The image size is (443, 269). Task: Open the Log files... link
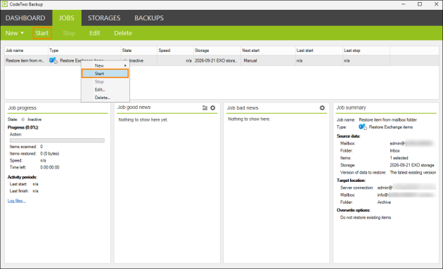[x=17, y=201]
